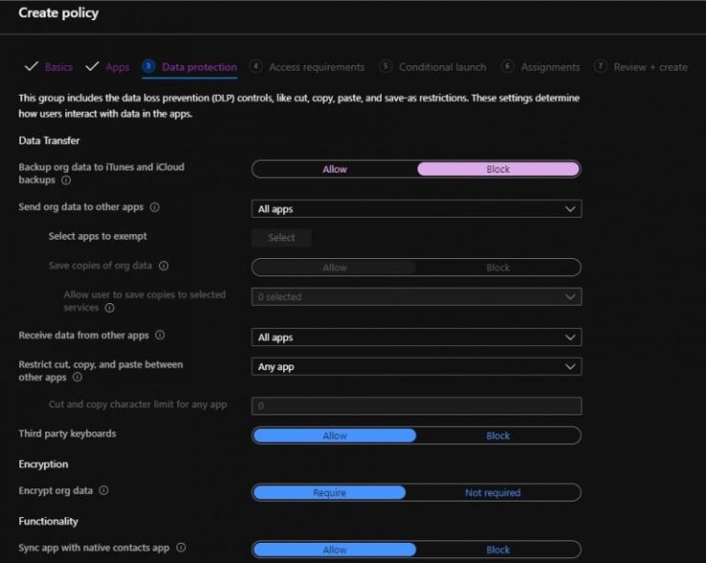The width and height of the screenshot is (706, 563).
Task: Click step 5 circle for Conditional launch
Action: click(x=386, y=66)
